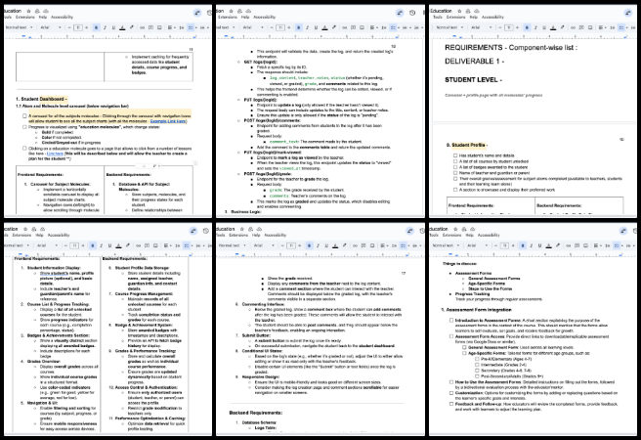Add comment icon in Student Information Display document toolbar
This screenshot has height=440, width=641.
147,245
